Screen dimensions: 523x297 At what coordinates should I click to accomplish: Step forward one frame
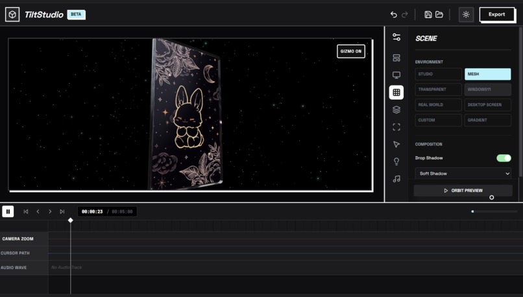[50, 211]
